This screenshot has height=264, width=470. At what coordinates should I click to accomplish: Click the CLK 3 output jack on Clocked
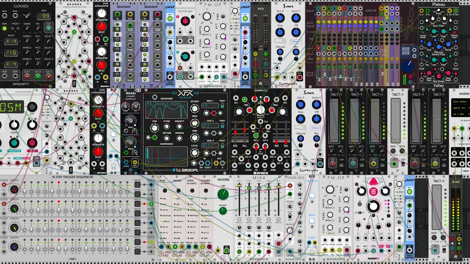point(48,76)
